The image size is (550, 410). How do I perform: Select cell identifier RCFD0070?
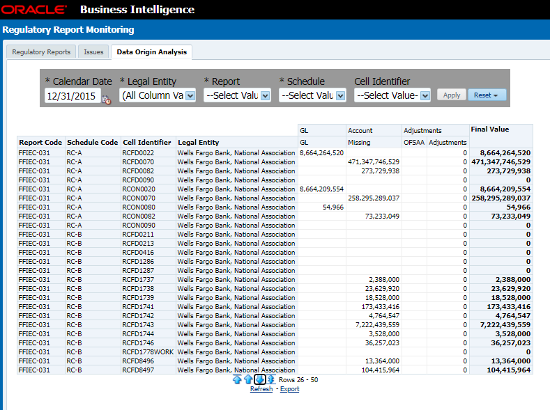tap(138, 161)
